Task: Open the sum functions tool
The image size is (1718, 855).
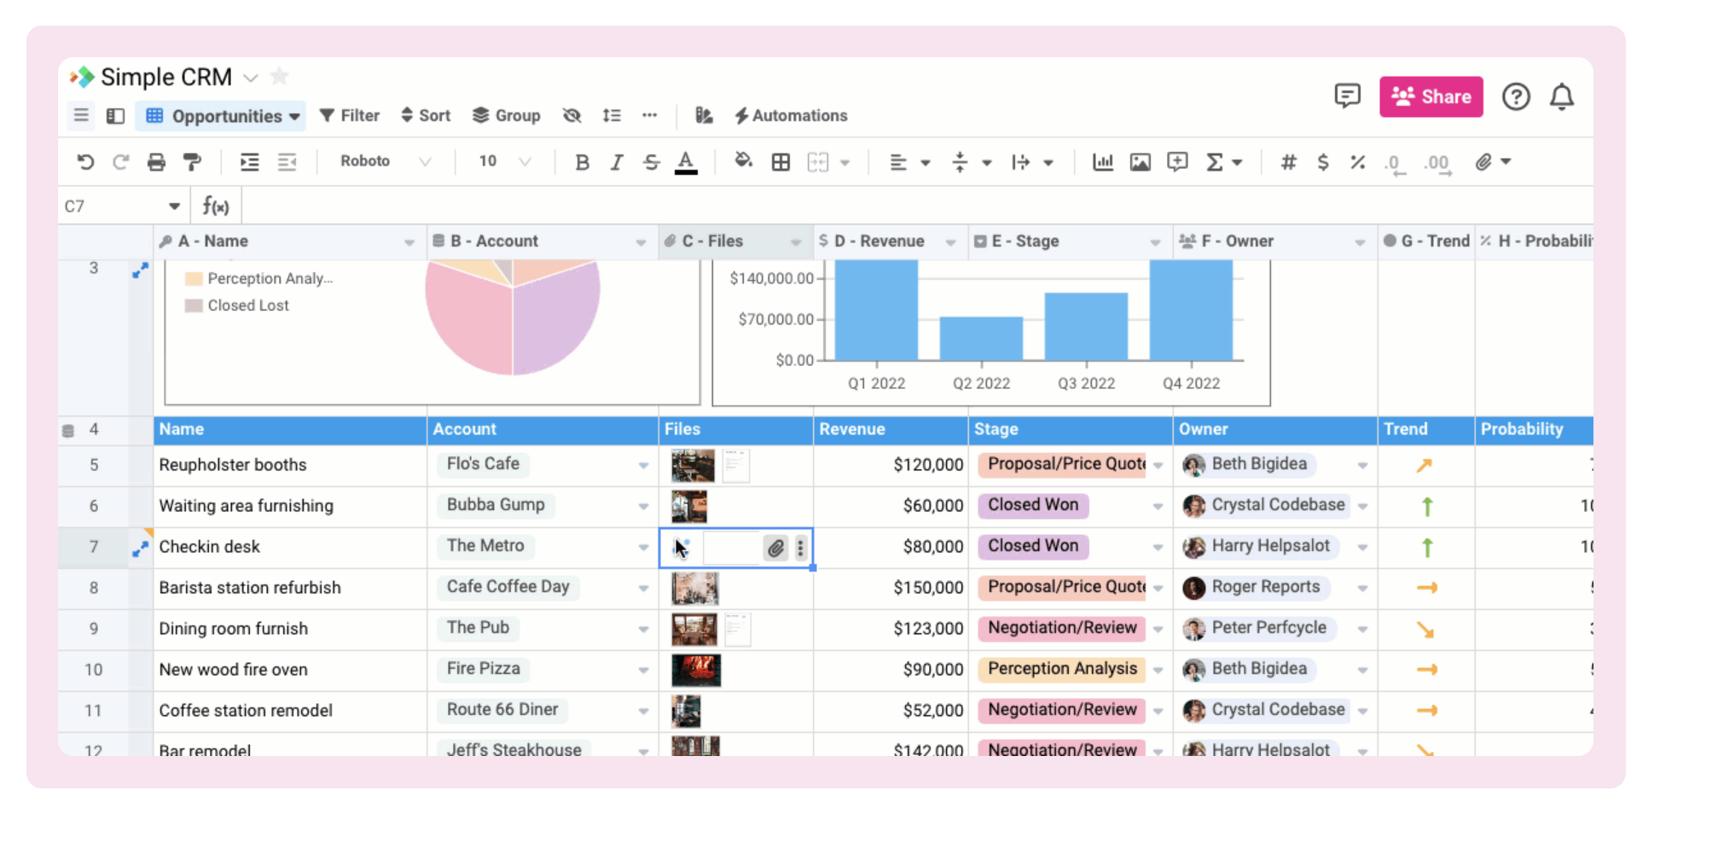Action: pyautogui.click(x=1215, y=162)
